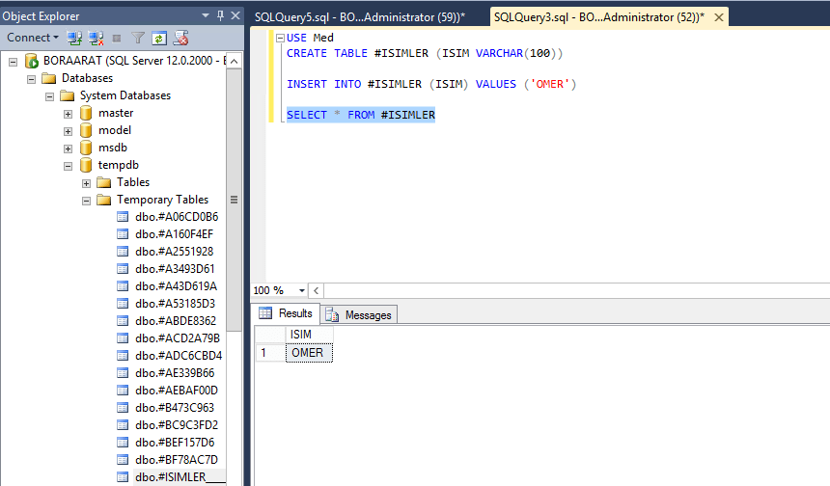
Task: Select the System Databases folder icon
Action: [68, 95]
